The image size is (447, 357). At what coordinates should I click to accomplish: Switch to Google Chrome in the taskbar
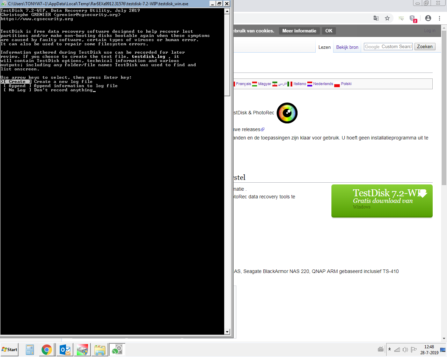[47, 350]
